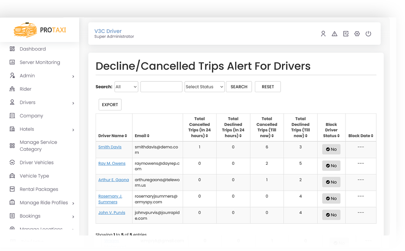Viewport: 405px width, 251px height.
Task: Sort by Block Date column arrows
Action: point(372,136)
